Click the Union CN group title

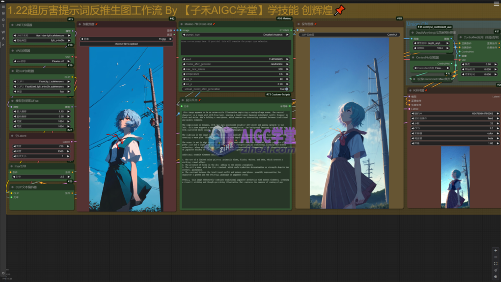417,24
